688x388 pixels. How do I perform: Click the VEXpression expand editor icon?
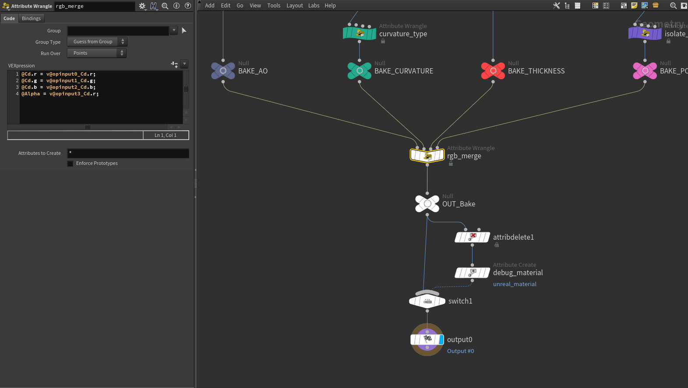point(174,64)
